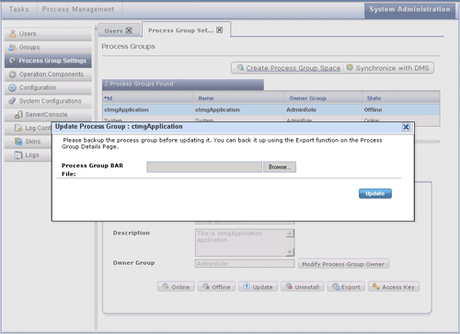Select Process Group Settings sidebar item
The height and width of the screenshot is (334, 460).
tap(48, 61)
